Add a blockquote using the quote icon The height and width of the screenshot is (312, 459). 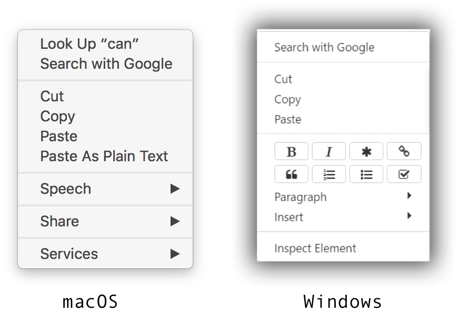pyautogui.click(x=291, y=174)
